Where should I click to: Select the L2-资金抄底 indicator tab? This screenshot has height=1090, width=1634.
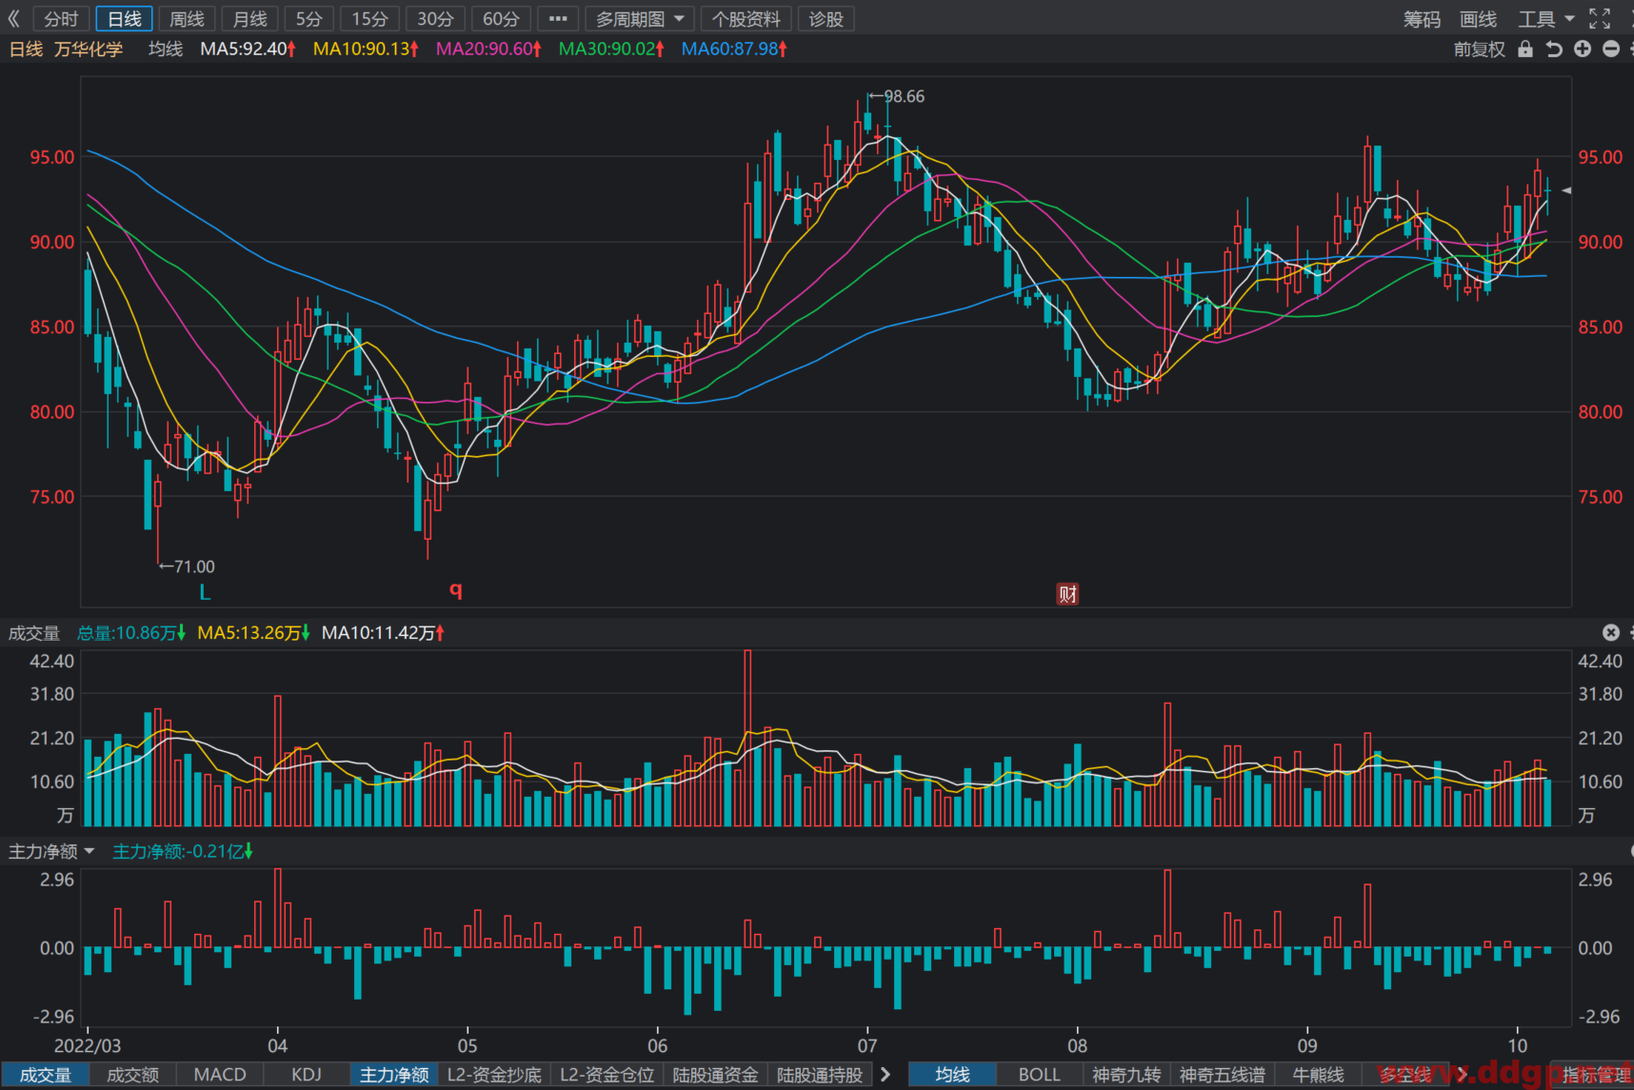pos(494,1075)
